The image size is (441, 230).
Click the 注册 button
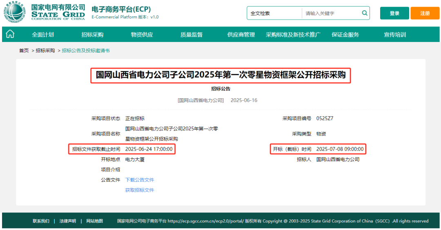point(425,13)
